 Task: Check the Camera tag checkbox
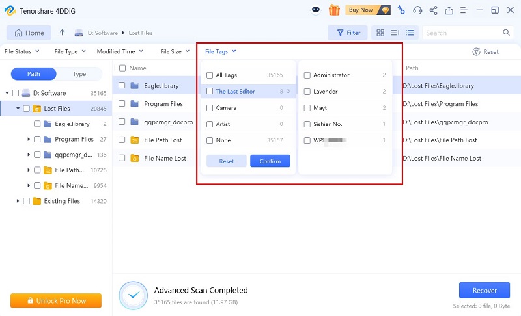pyautogui.click(x=210, y=108)
